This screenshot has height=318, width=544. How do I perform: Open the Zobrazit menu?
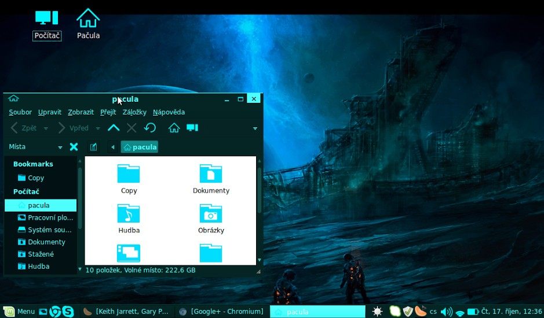click(x=81, y=112)
